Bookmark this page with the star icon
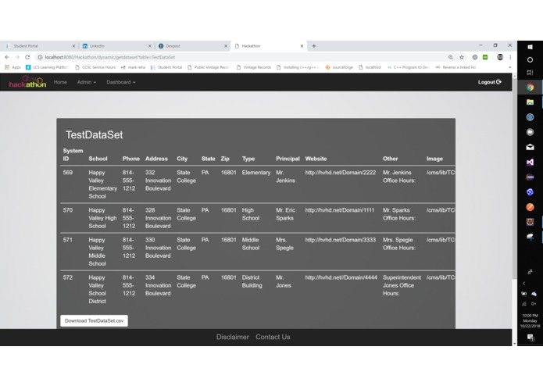 click(462, 57)
